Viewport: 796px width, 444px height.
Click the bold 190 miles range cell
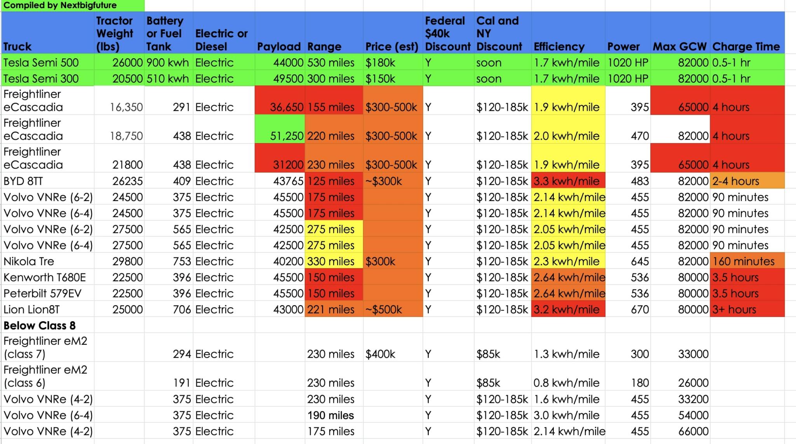point(334,415)
